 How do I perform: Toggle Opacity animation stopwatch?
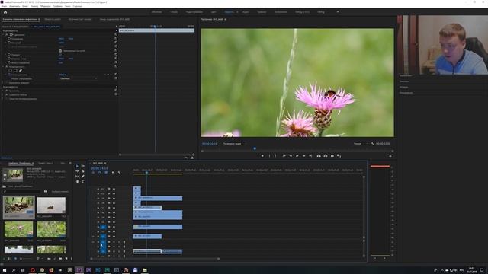point(9,75)
